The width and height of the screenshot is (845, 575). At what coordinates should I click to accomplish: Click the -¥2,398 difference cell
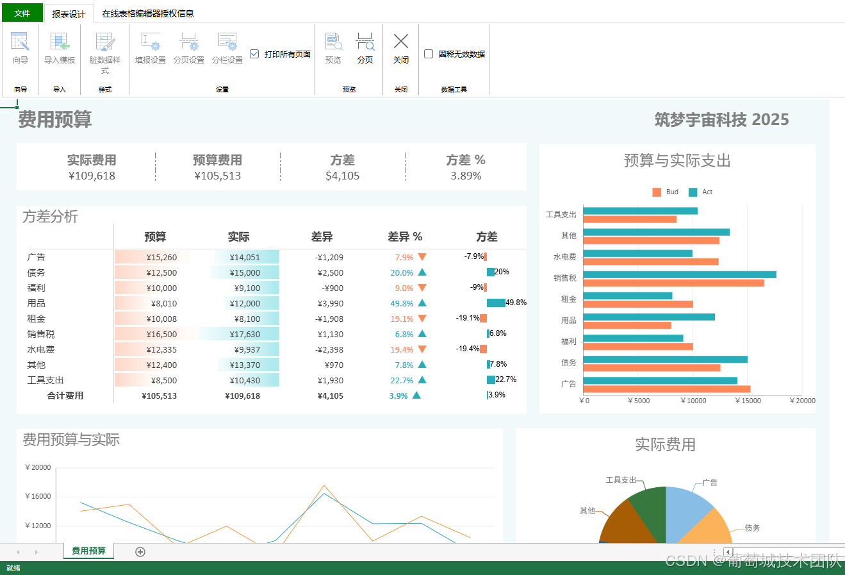(329, 349)
